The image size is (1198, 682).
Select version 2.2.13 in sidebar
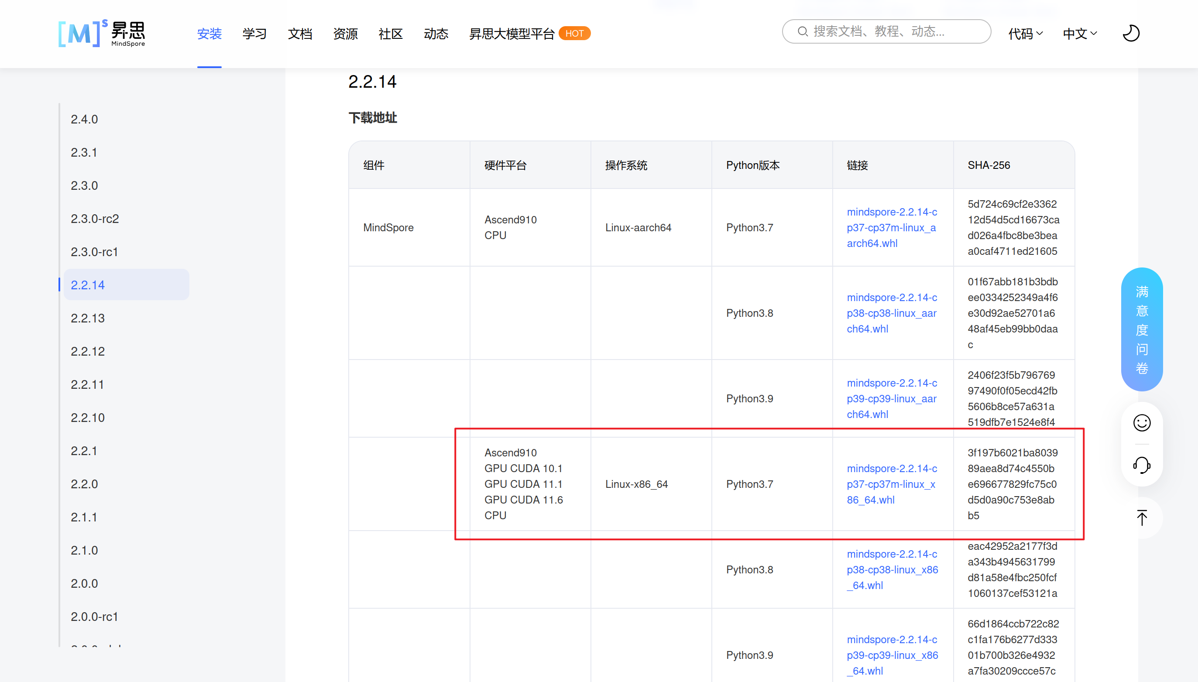pyautogui.click(x=88, y=318)
